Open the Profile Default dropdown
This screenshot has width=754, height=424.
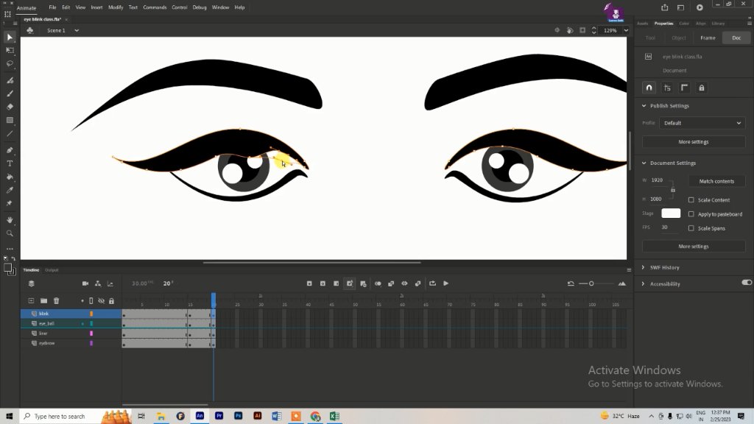(702, 123)
